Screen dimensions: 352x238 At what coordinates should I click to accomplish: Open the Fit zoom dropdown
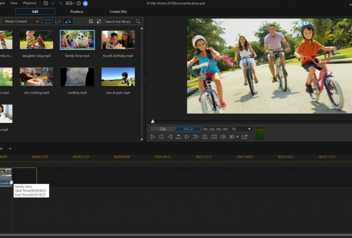(x=241, y=129)
